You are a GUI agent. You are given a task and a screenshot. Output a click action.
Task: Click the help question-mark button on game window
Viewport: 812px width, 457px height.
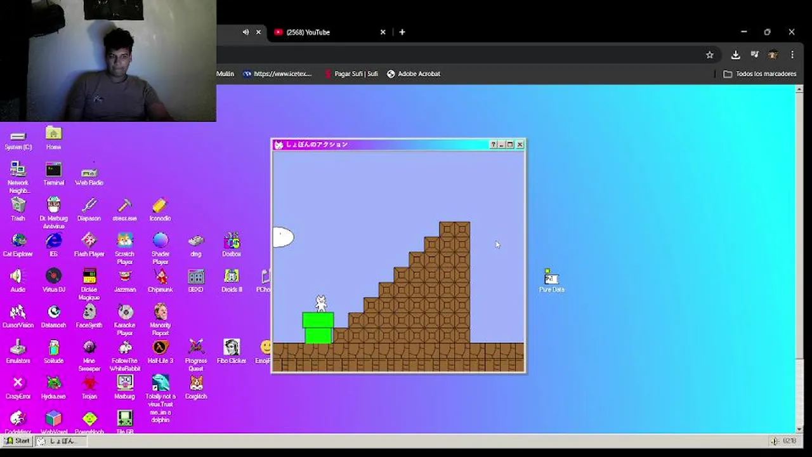click(494, 145)
